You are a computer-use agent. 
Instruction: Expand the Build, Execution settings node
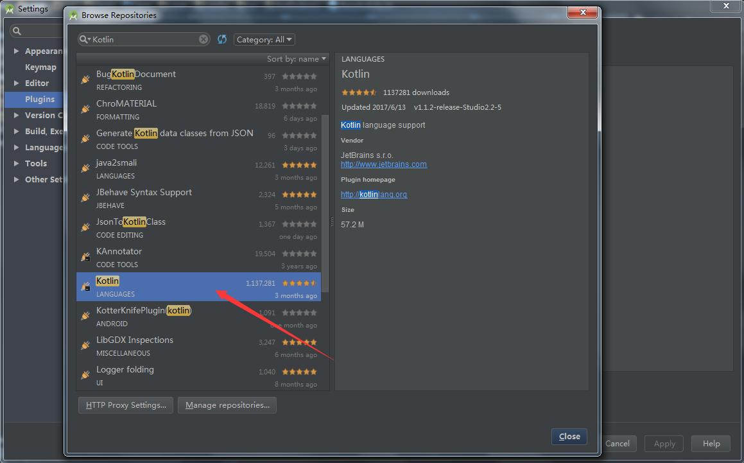(17, 131)
